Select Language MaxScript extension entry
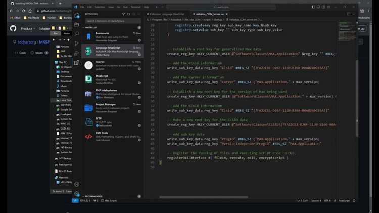 pos(112,51)
